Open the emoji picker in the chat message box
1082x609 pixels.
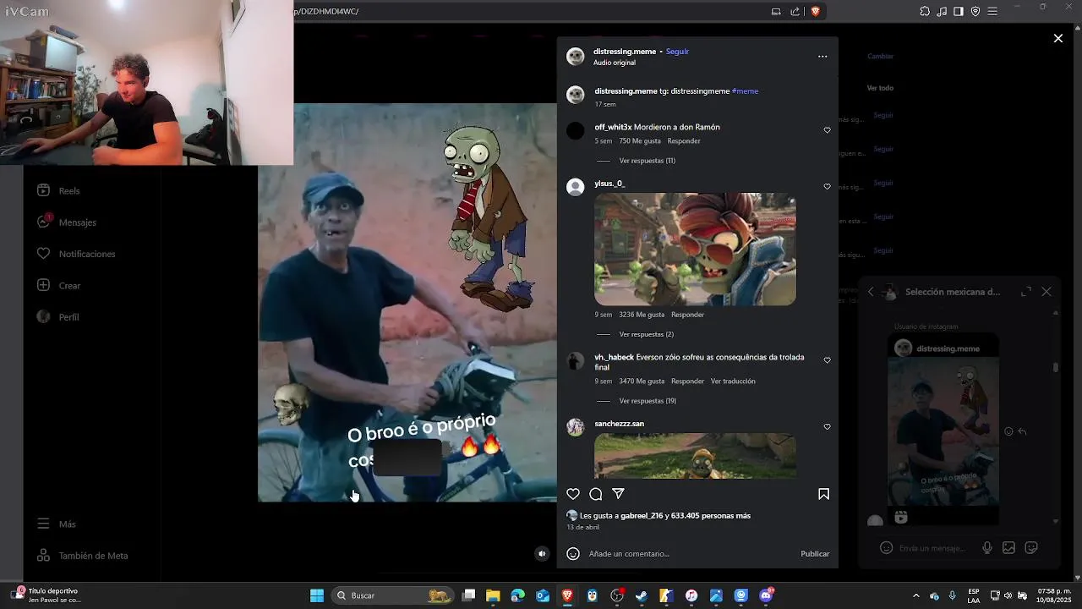click(886, 548)
